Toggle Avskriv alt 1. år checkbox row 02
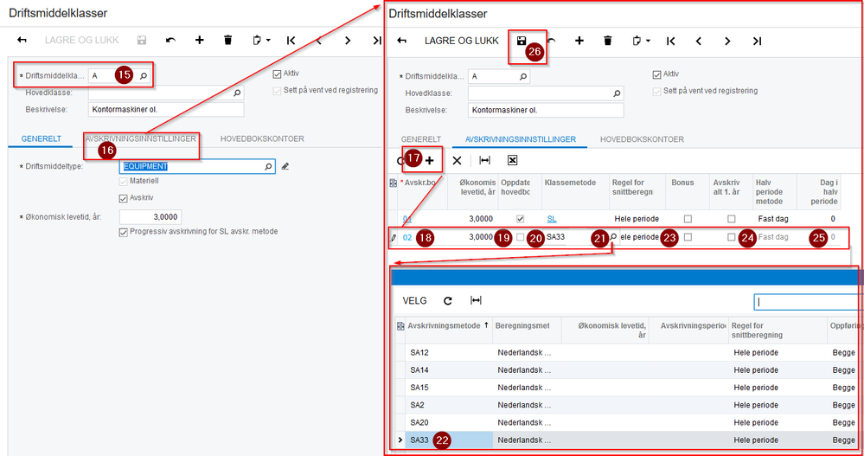This screenshot has height=456, width=864. pos(731,237)
